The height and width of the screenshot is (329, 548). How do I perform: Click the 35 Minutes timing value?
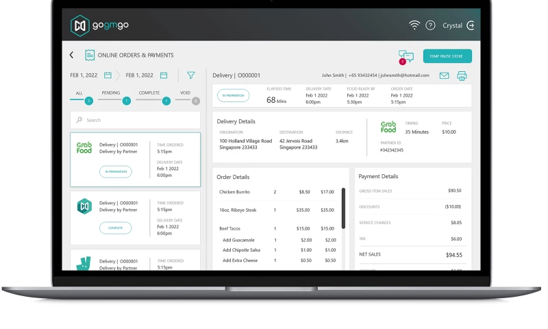(x=417, y=132)
